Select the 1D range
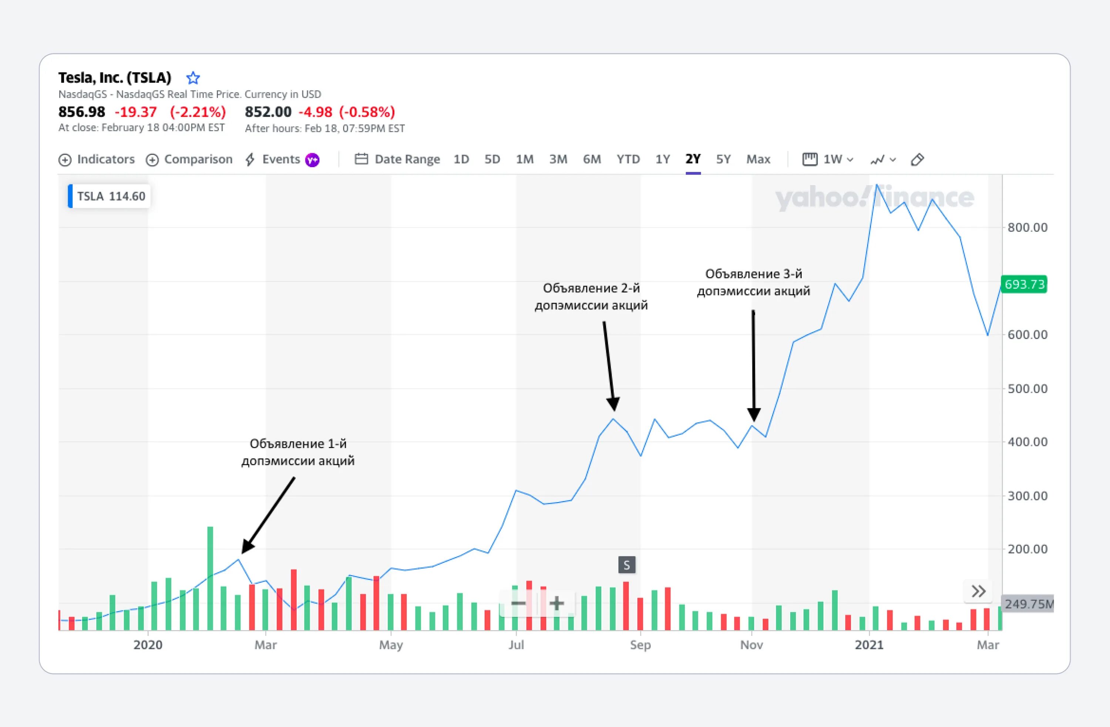This screenshot has width=1110, height=727. [461, 159]
